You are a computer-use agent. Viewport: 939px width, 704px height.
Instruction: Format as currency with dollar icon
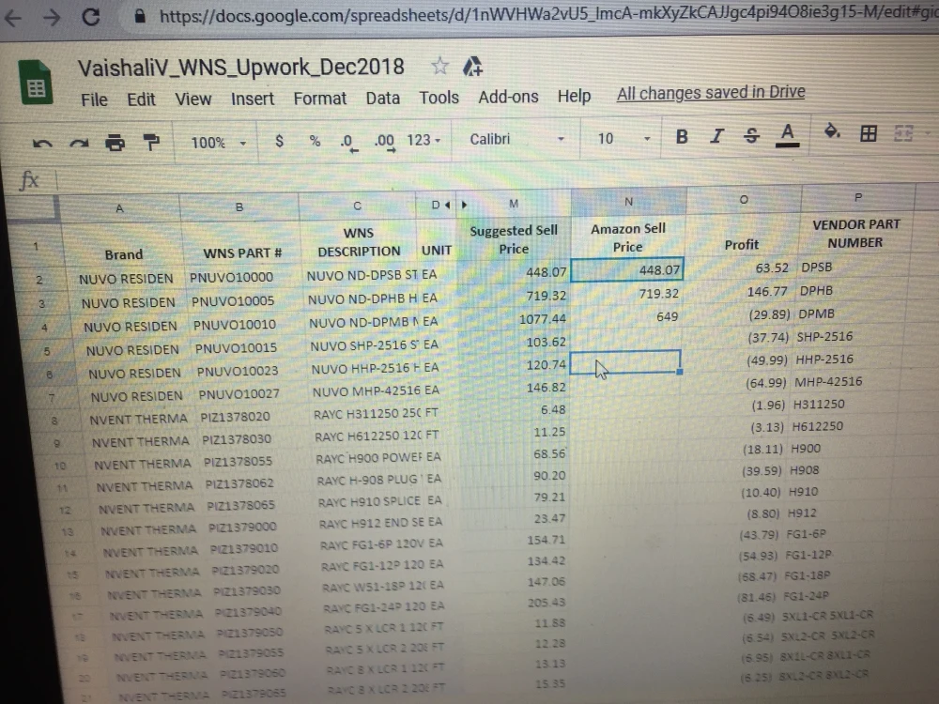click(279, 142)
